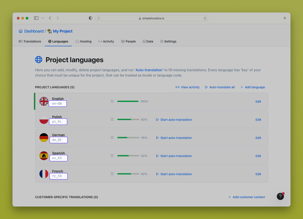Switch to the Translations tab
Viewport: 303px width, 219px height.
click(30, 41)
